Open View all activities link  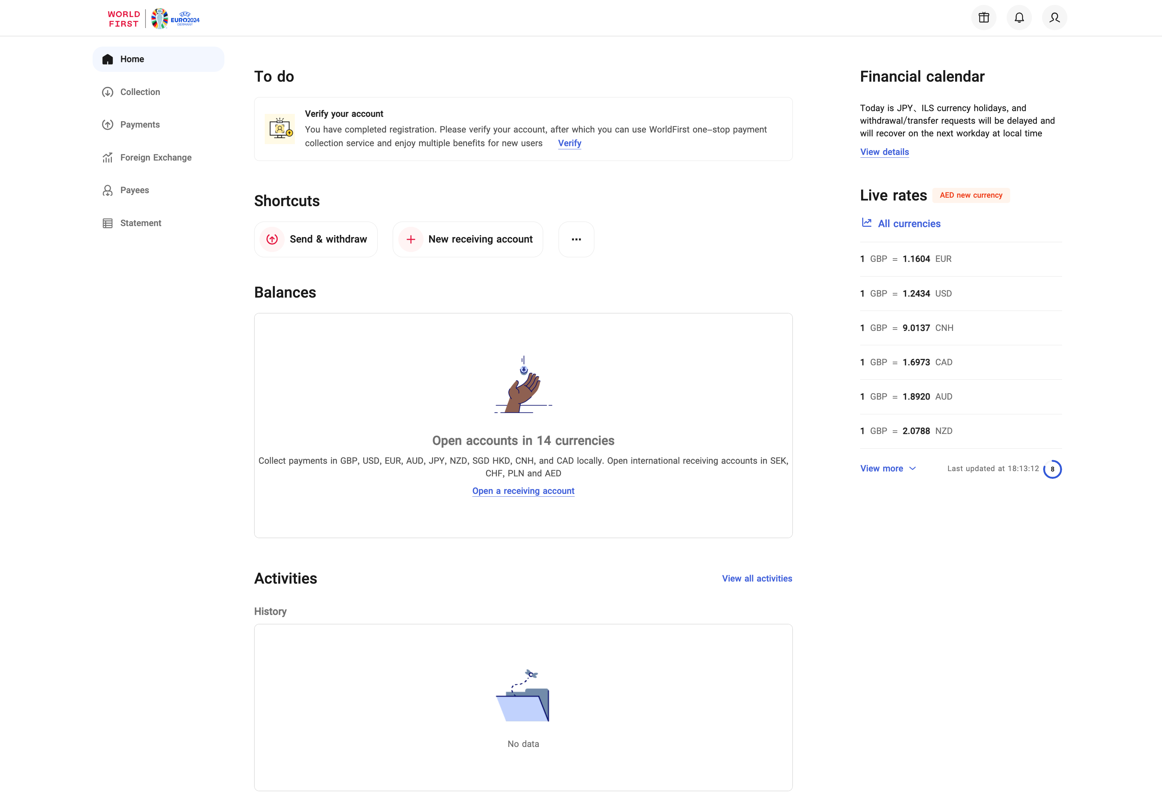tap(756, 578)
